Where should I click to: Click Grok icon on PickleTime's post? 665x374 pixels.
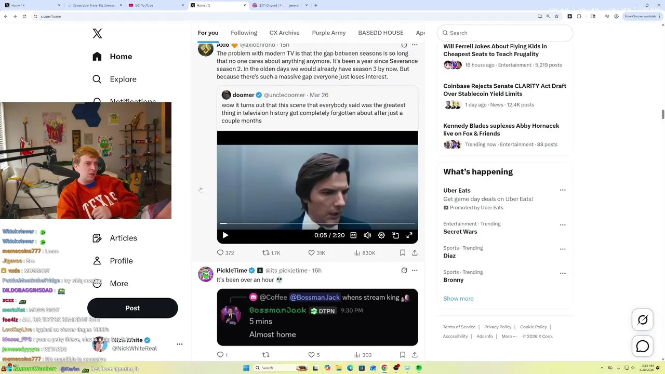click(404, 271)
